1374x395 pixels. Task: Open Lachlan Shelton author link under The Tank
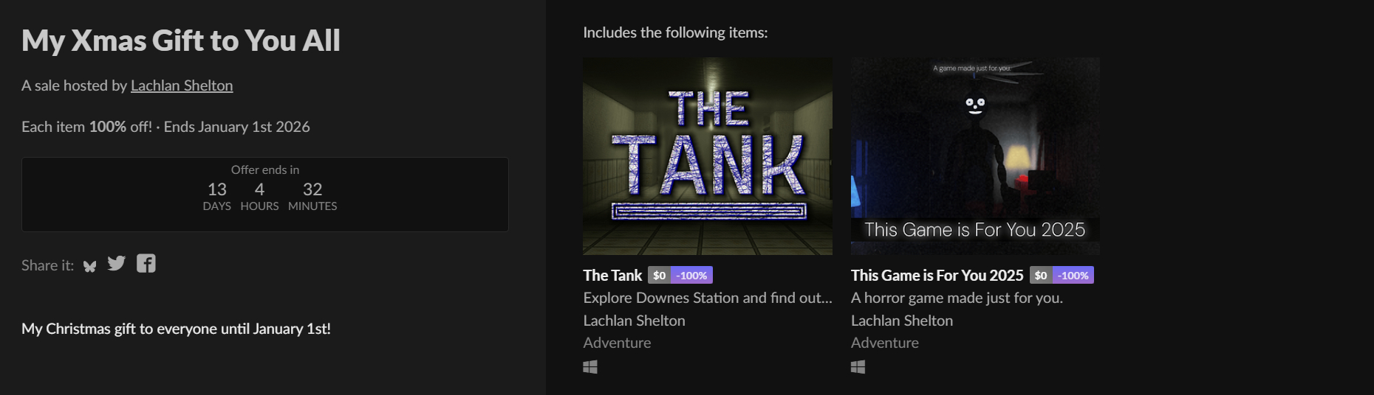tap(634, 321)
